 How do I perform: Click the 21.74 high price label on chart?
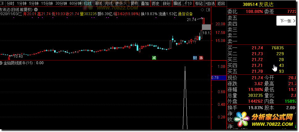coord(191,19)
